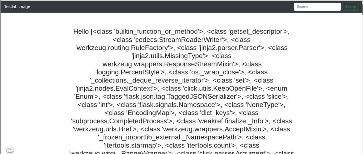Open the Testlab image brand link
This screenshot has height=154, width=363.
point(17,6)
